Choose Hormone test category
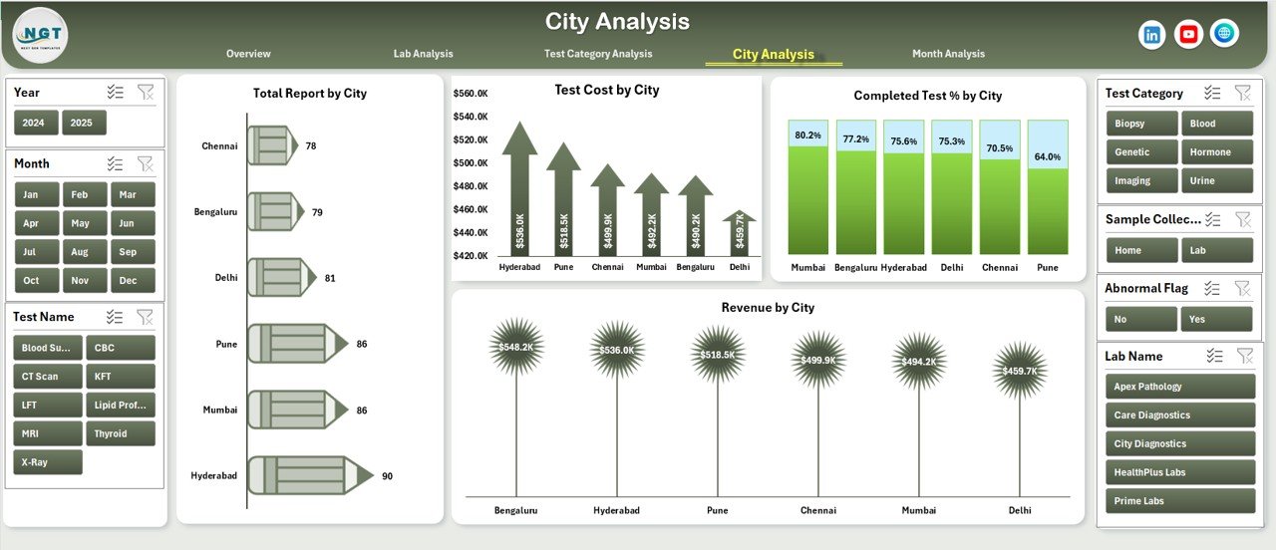 point(1217,152)
